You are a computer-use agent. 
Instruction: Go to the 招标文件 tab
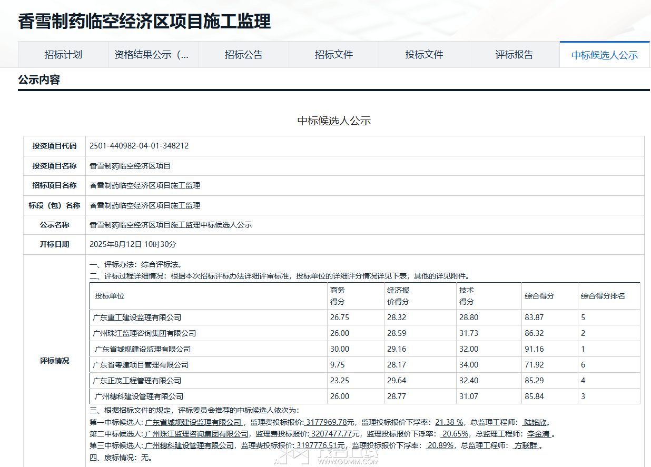pyautogui.click(x=333, y=55)
